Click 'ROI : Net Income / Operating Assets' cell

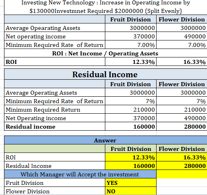tap(106, 53)
